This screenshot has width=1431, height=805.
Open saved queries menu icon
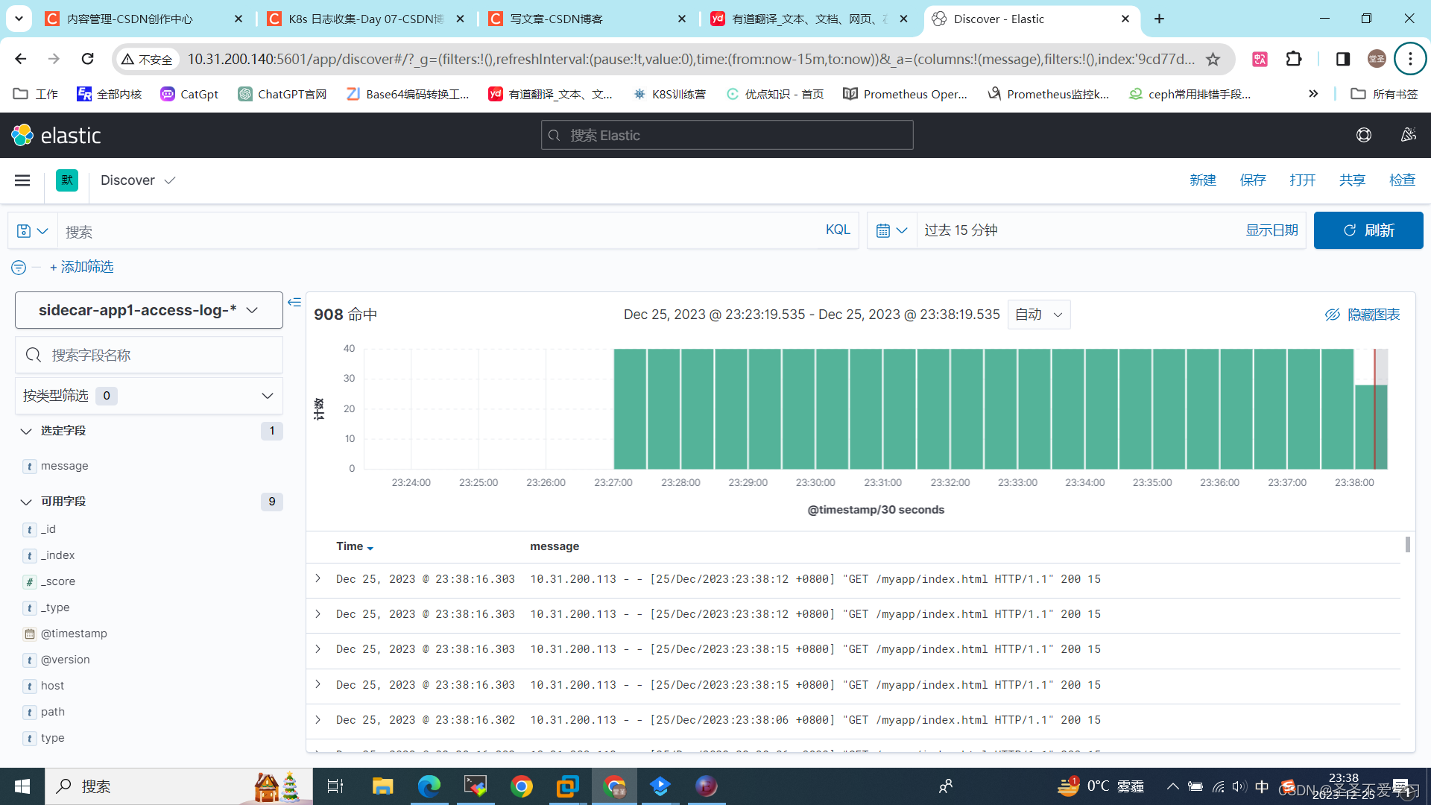pos(33,231)
